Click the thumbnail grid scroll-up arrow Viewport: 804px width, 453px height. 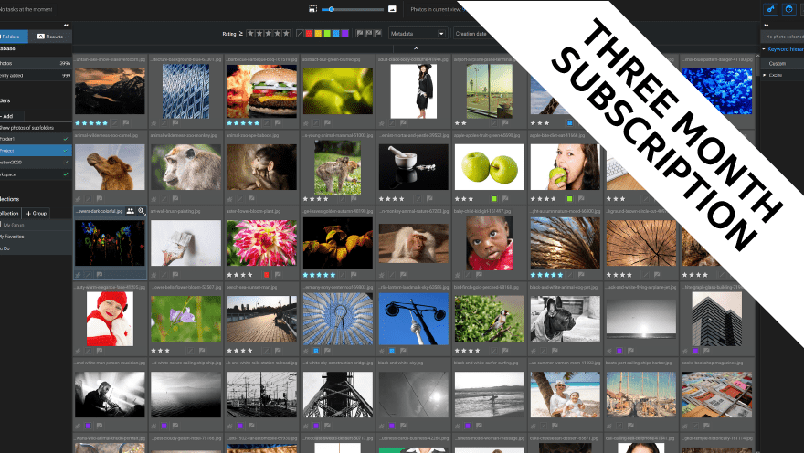tap(756, 58)
